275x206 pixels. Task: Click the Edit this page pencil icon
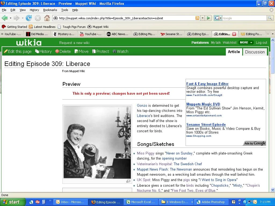click(6, 51)
